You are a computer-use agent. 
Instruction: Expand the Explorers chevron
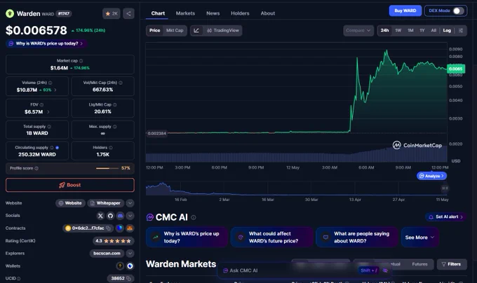[x=130, y=254]
